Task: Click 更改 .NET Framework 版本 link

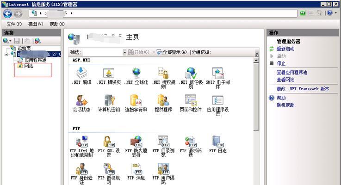Action: click(303, 89)
